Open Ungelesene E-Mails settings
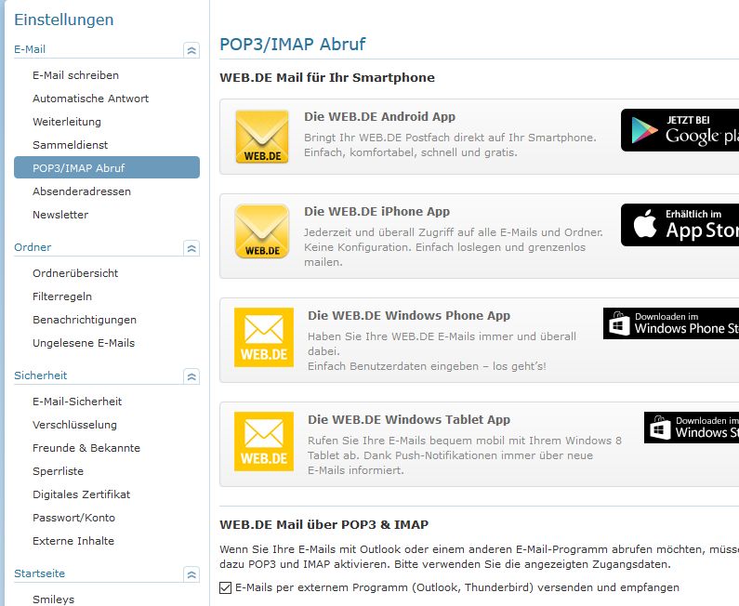This screenshot has width=739, height=606. (x=84, y=343)
